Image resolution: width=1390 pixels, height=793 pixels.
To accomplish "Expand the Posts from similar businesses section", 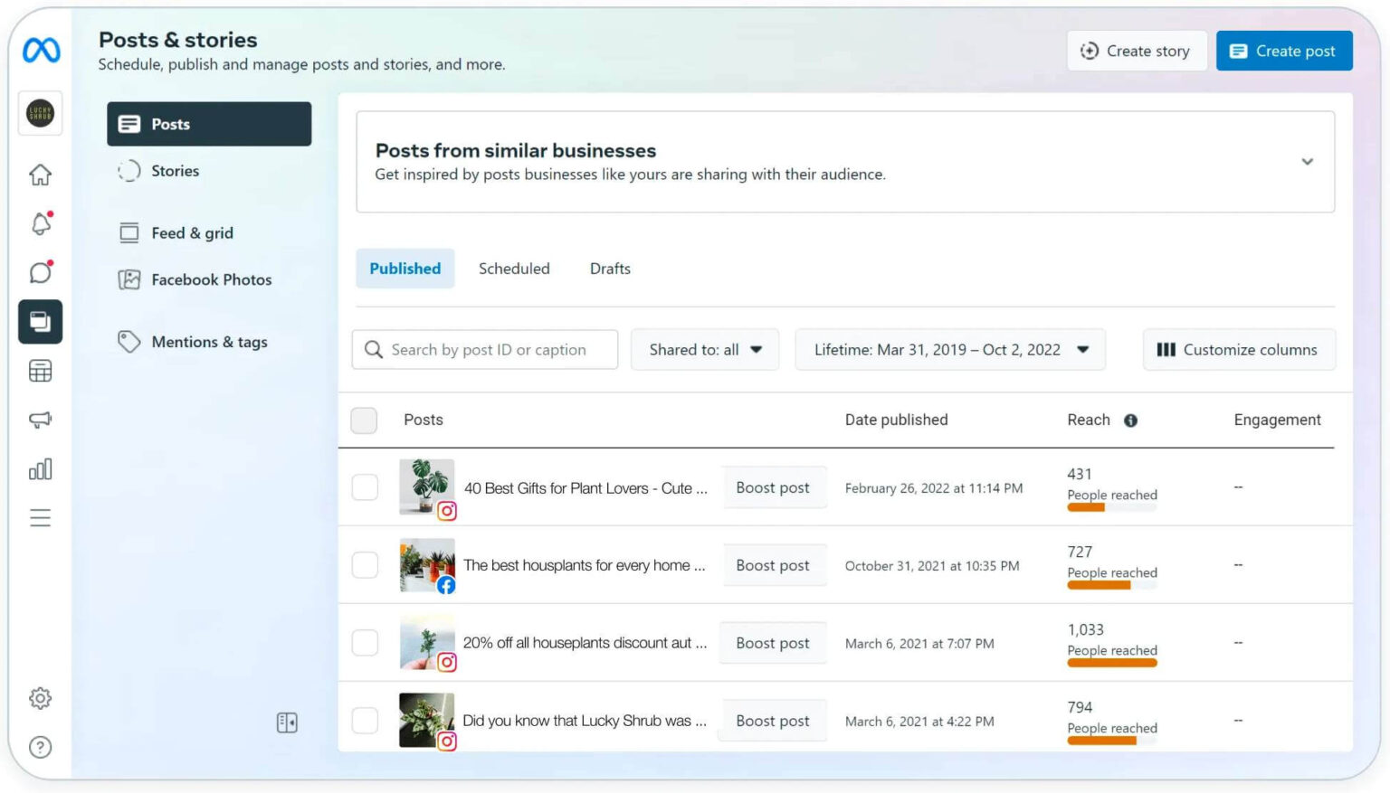I will (1307, 162).
